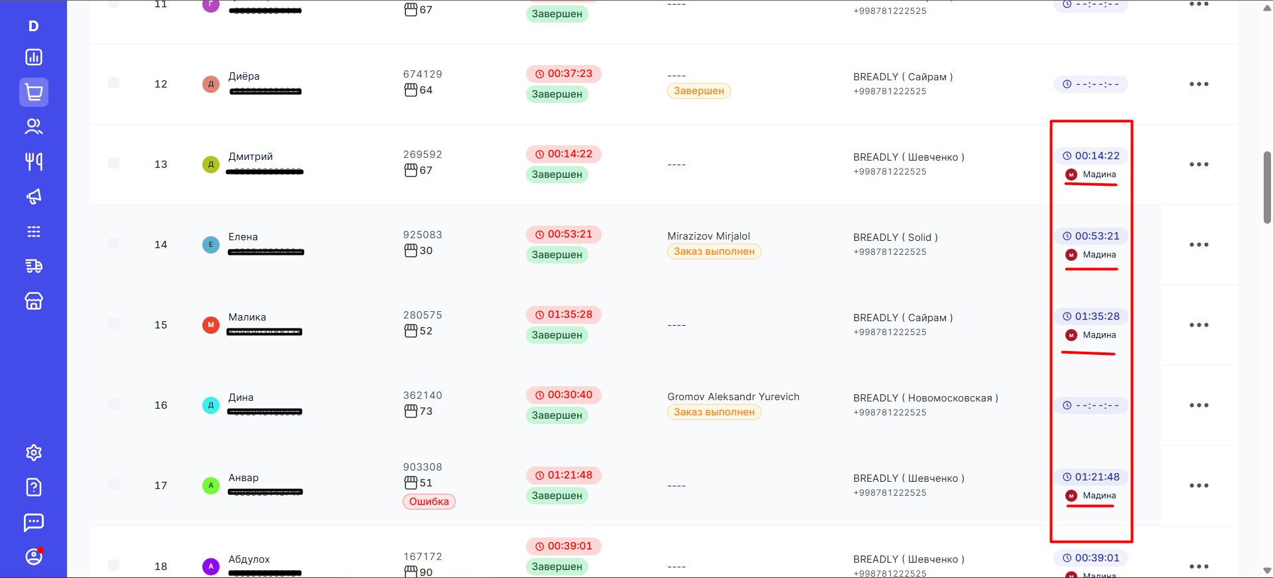
Task: Click the Ошибка badge on order 903308
Action: pos(429,502)
